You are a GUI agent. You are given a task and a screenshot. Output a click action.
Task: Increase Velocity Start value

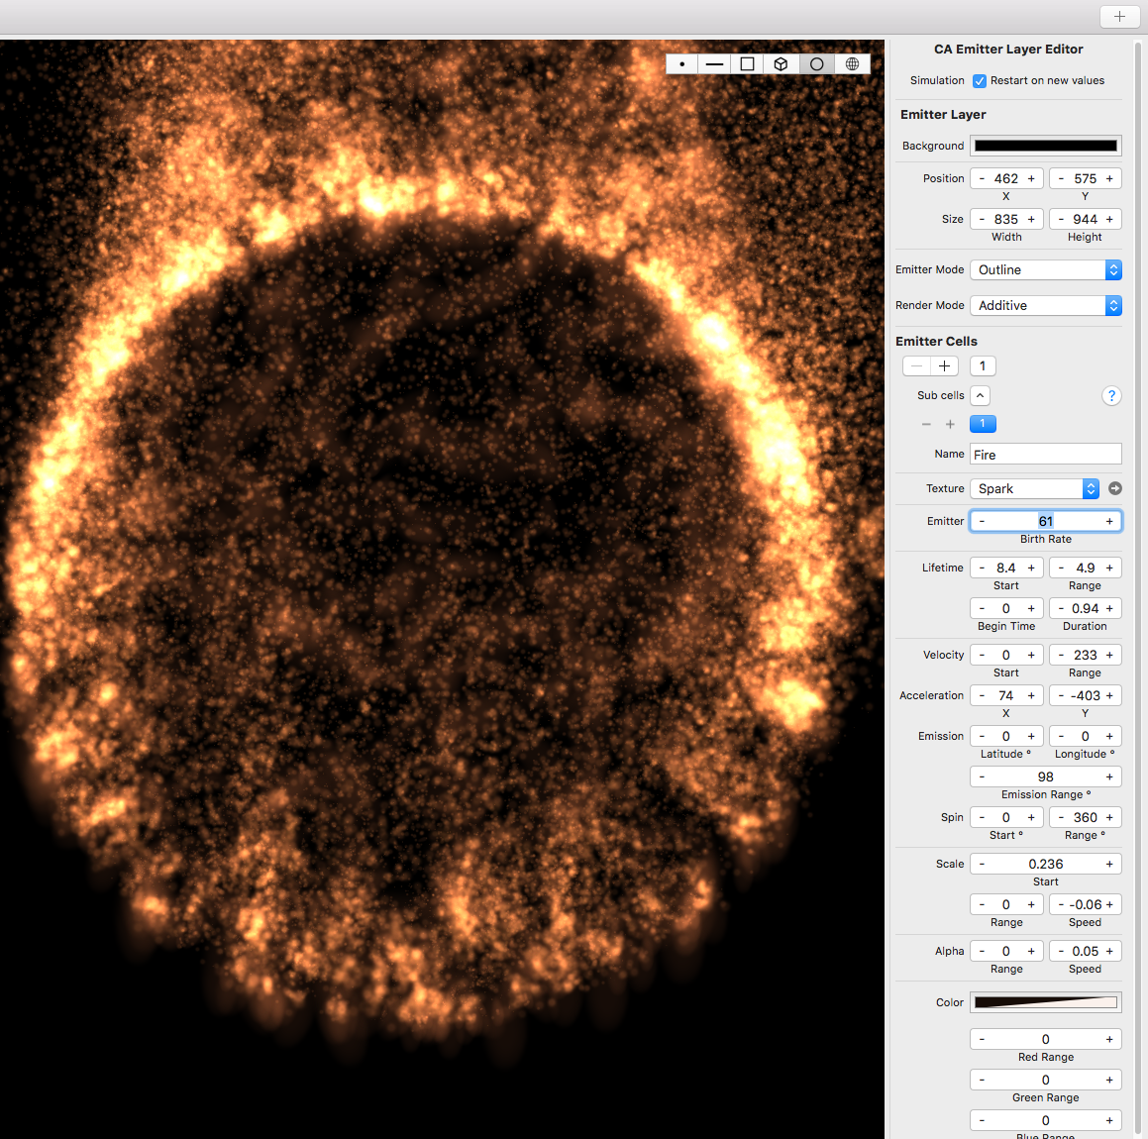(1031, 655)
